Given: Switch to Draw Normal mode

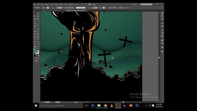Looking at the screenshot, I should (34, 58).
